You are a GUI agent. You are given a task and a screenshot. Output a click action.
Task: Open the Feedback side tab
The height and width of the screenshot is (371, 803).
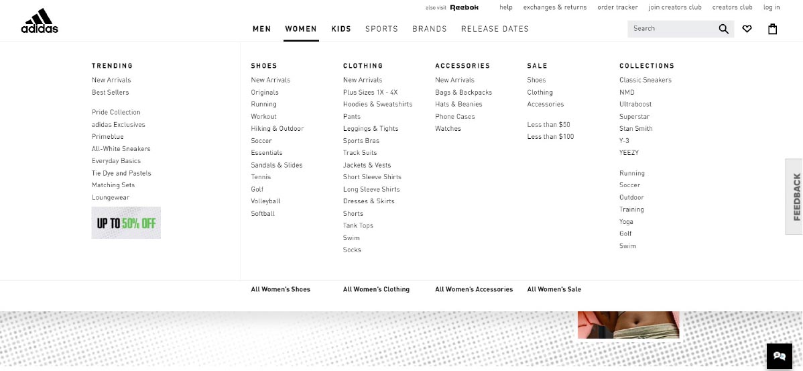[796, 197]
